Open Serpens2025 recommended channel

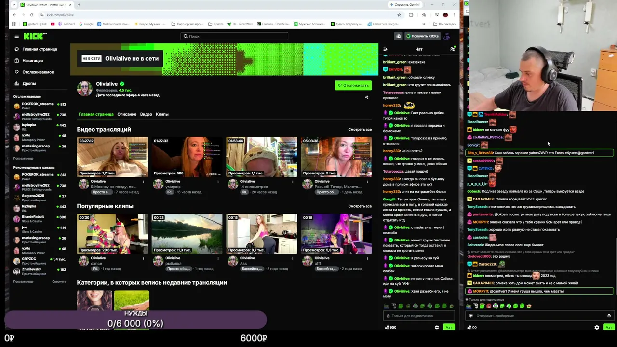40,197
